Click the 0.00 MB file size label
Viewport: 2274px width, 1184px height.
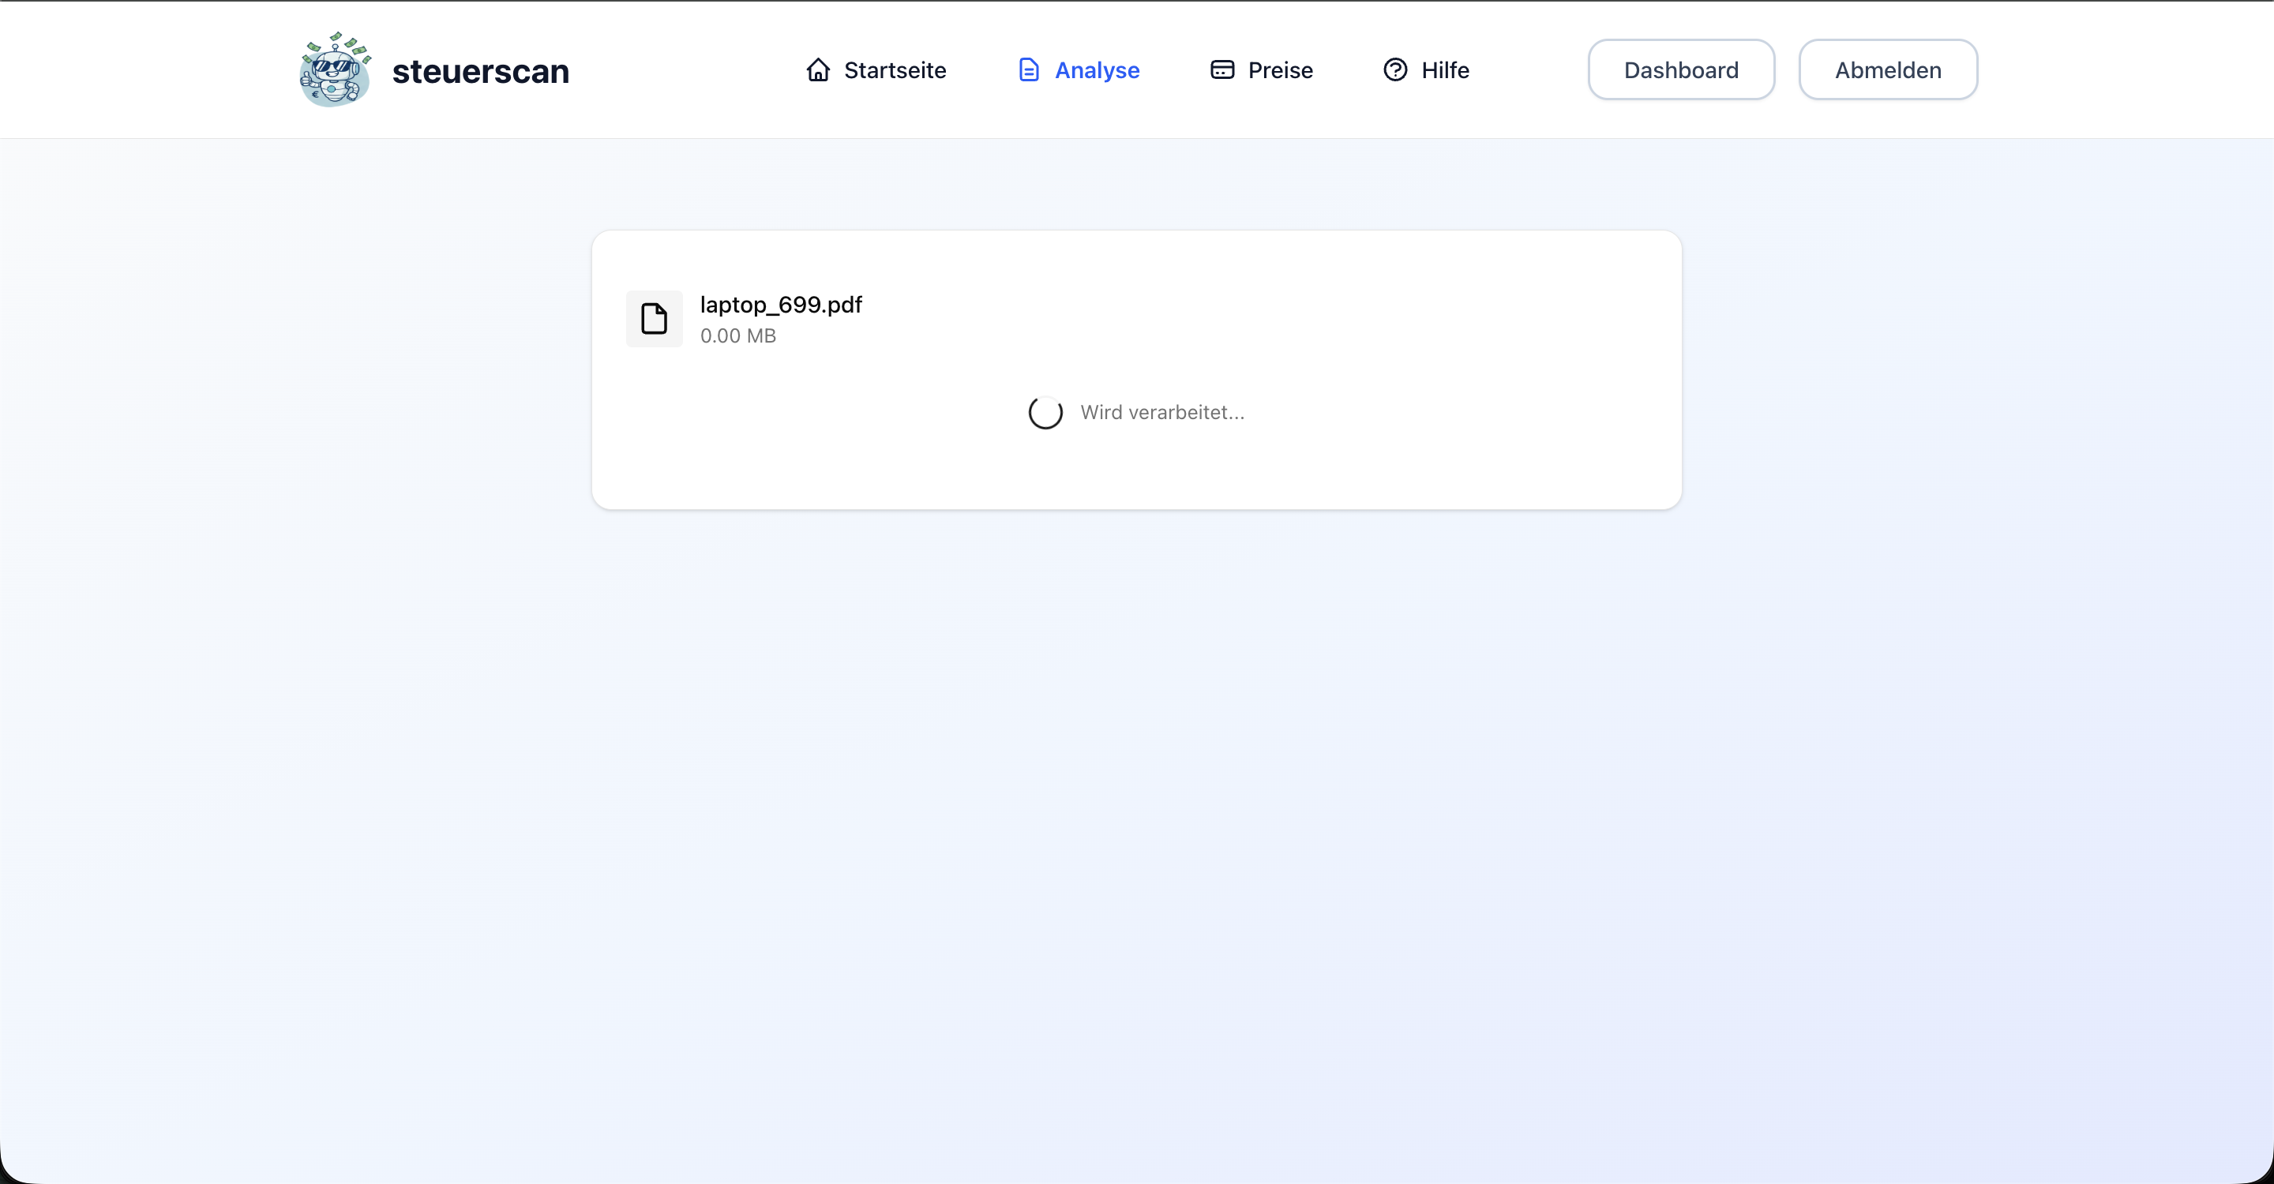click(x=738, y=336)
